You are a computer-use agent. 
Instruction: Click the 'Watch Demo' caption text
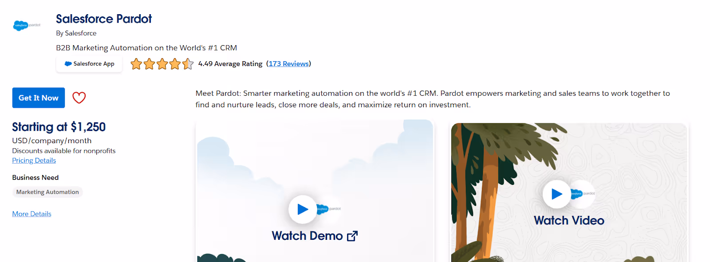click(x=307, y=236)
